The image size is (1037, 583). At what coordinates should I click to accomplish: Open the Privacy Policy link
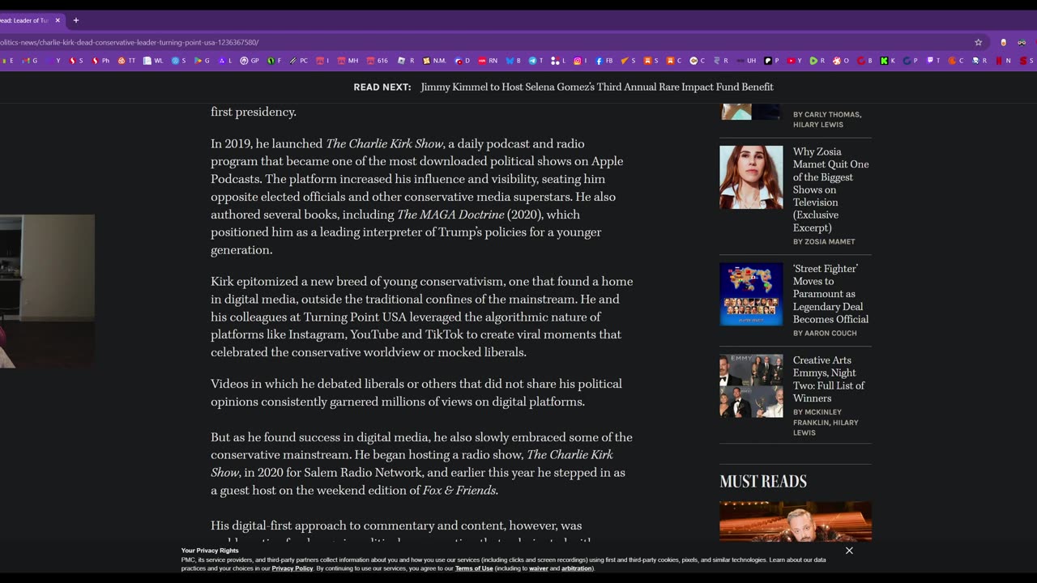292,568
